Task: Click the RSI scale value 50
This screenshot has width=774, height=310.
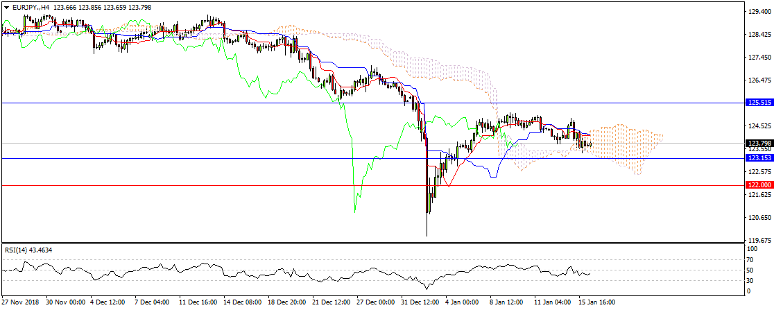Action: (751, 270)
